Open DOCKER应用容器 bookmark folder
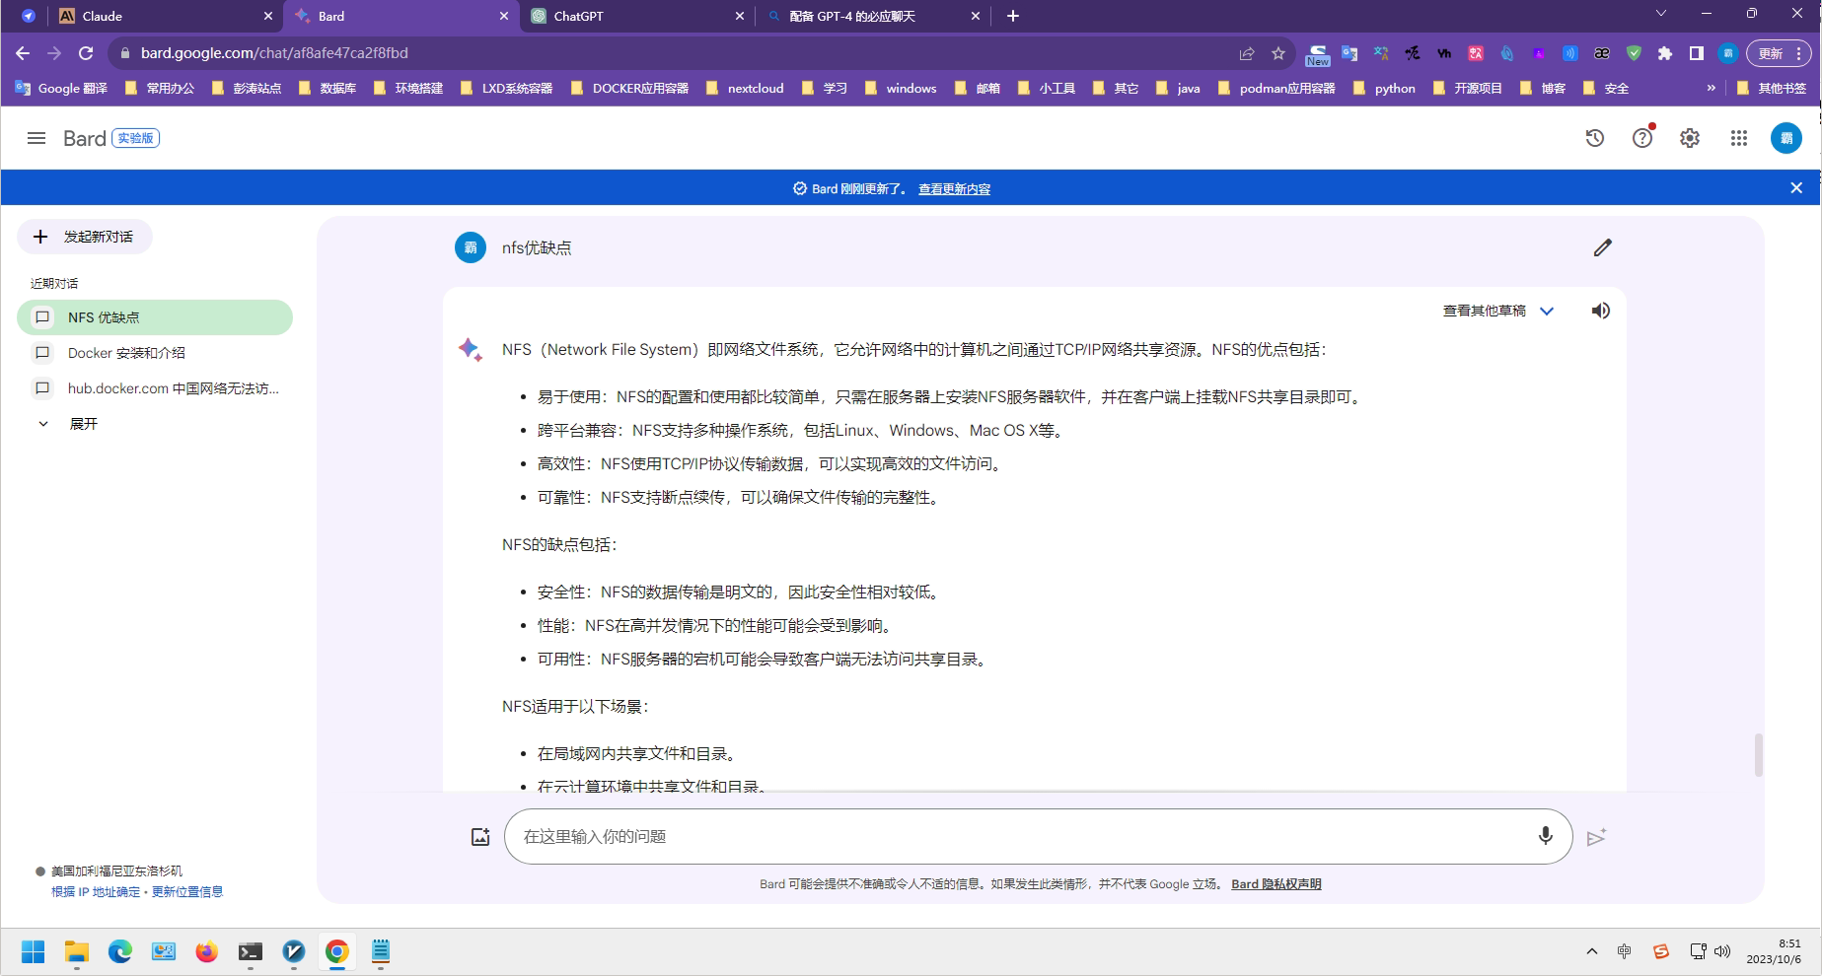This screenshot has height=976, width=1822. 629,88
